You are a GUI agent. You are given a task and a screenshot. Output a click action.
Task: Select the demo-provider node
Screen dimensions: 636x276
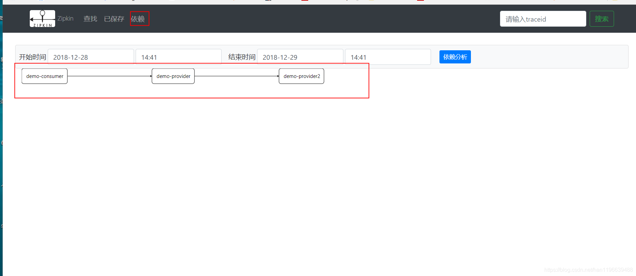pos(173,76)
